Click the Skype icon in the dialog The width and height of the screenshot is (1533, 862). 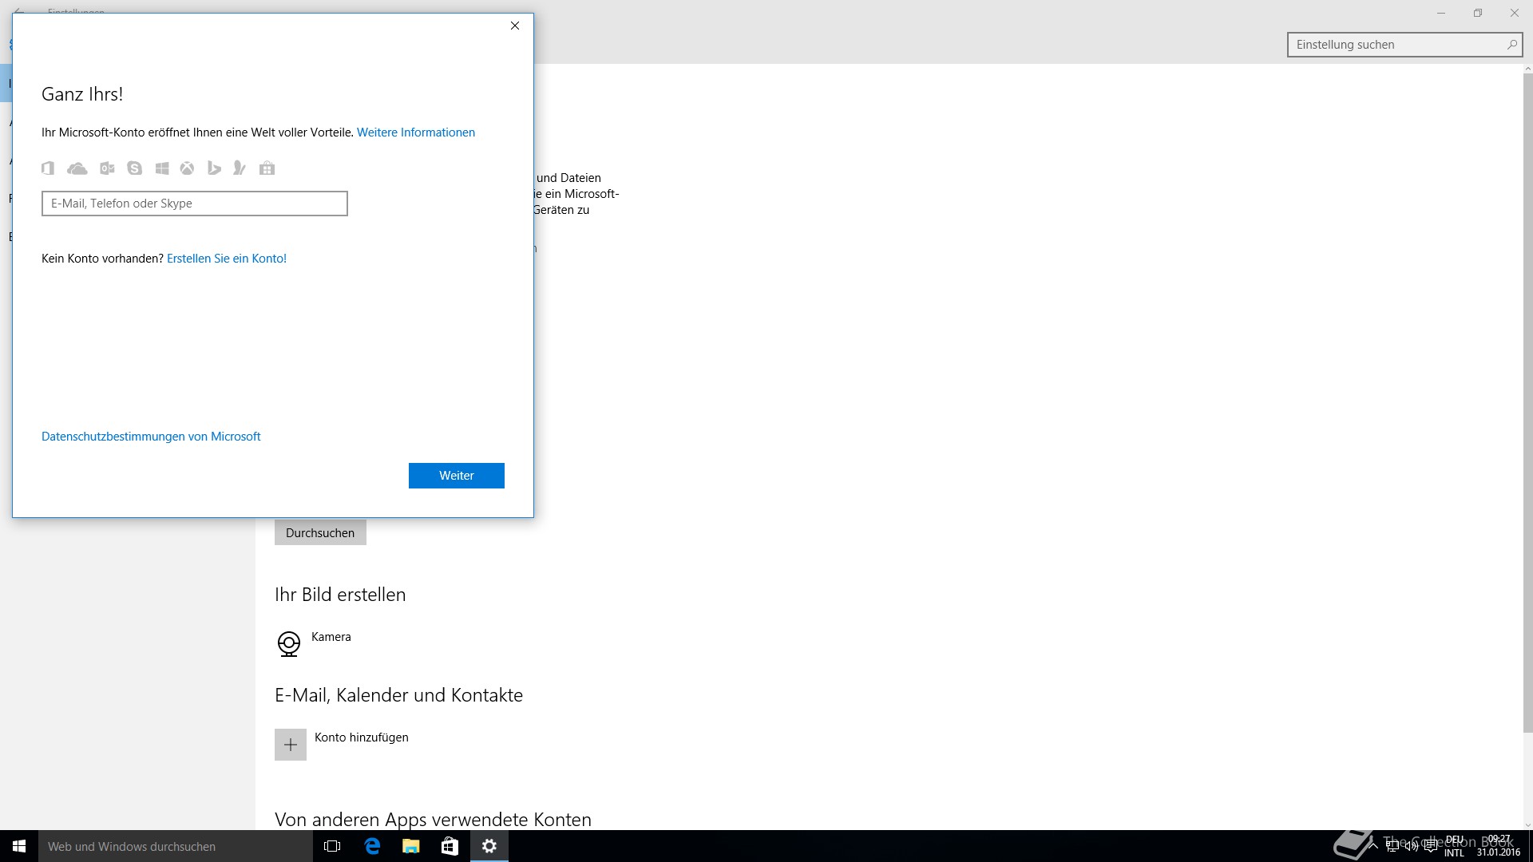coord(134,168)
